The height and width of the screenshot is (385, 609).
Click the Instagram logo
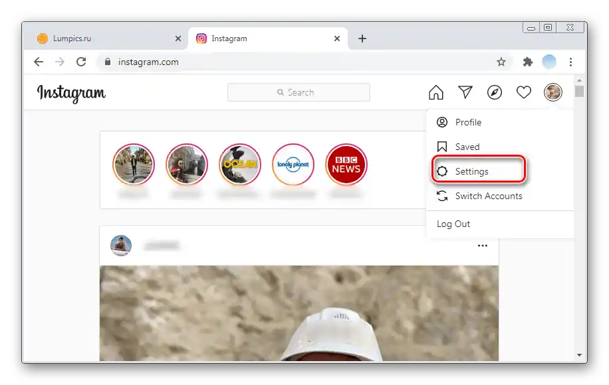tap(71, 94)
